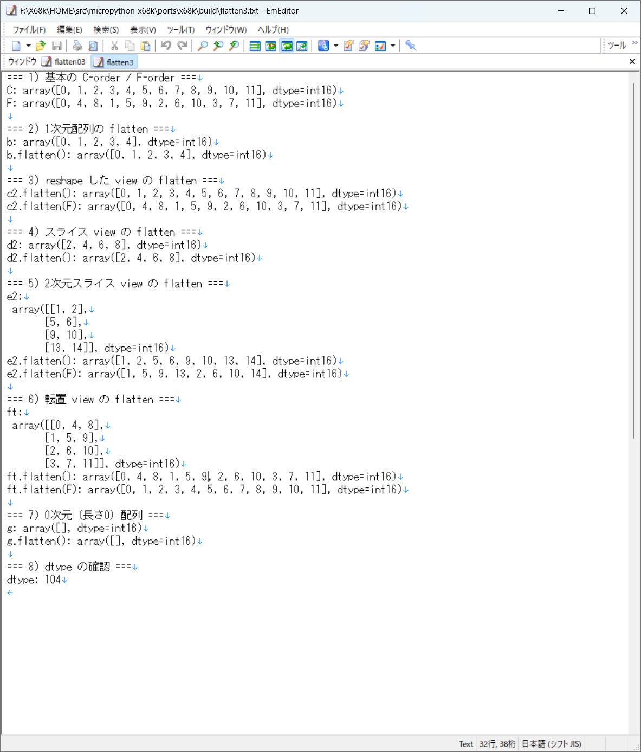Switch to the flatten03 tab
Viewport: 641px width, 752px height.
pyautogui.click(x=64, y=62)
